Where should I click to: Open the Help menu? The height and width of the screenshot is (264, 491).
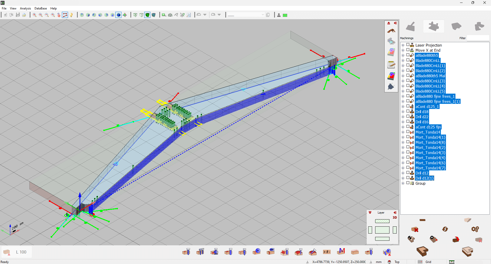tap(53, 8)
